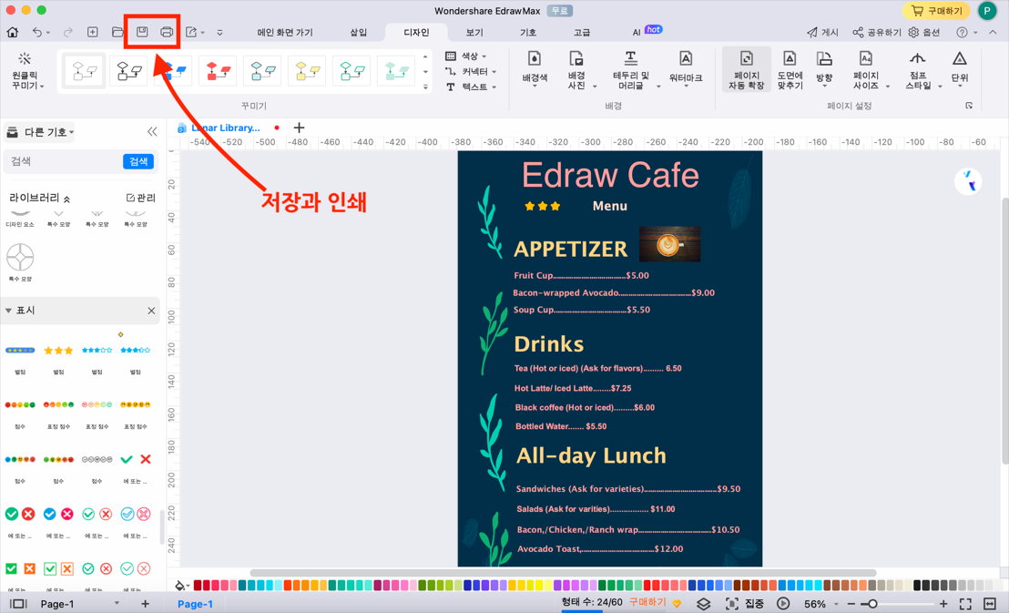The height and width of the screenshot is (613, 1009).
Task: Open the 고급 tab
Action: [x=582, y=32]
